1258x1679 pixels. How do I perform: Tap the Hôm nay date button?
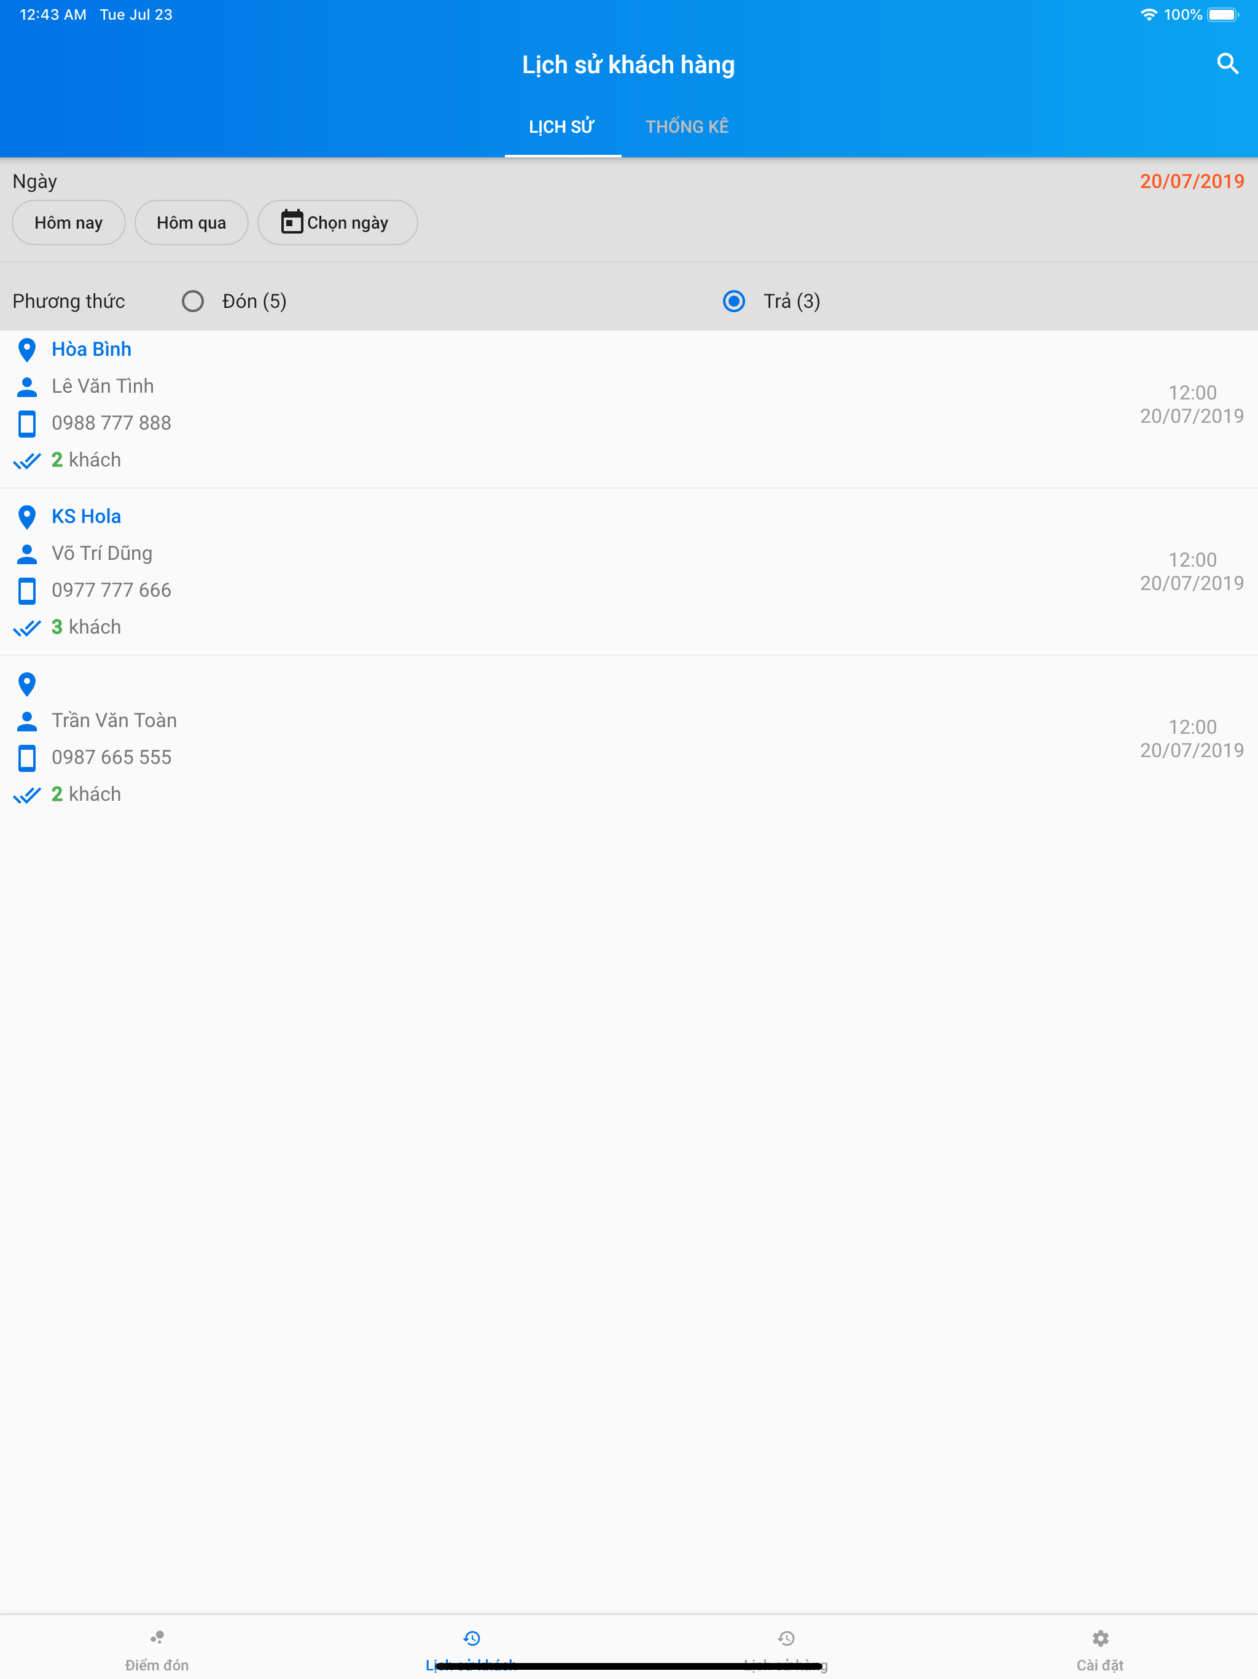click(x=68, y=222)
